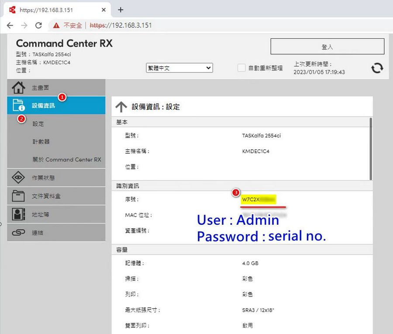Click the 啟用 value for 雙面列印
The width and height of the screenshot is (393, 334).
tap(248, 325)
